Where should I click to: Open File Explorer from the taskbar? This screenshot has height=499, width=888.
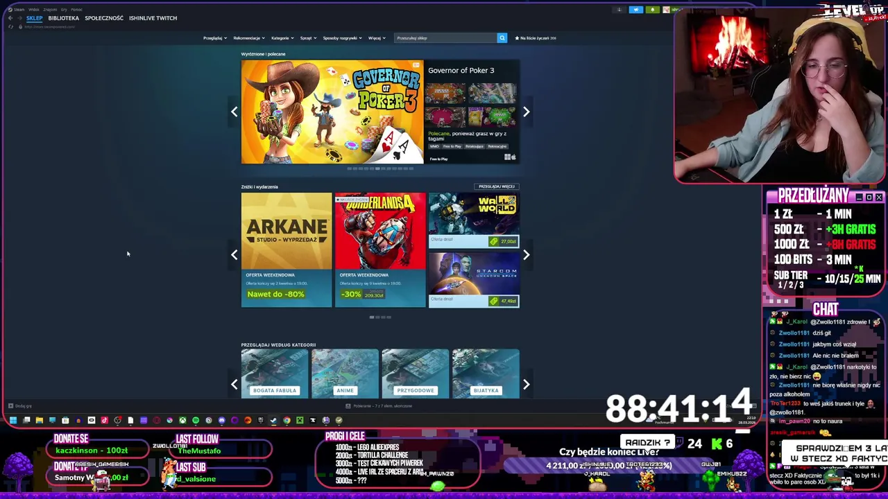[40, 420]
